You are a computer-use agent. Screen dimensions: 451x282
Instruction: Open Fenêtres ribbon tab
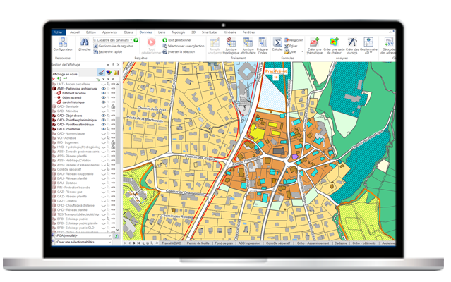[x=248, y=32]
